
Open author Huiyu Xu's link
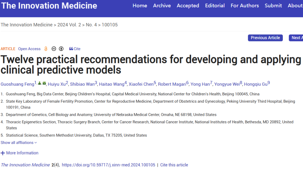pos(57,84)
